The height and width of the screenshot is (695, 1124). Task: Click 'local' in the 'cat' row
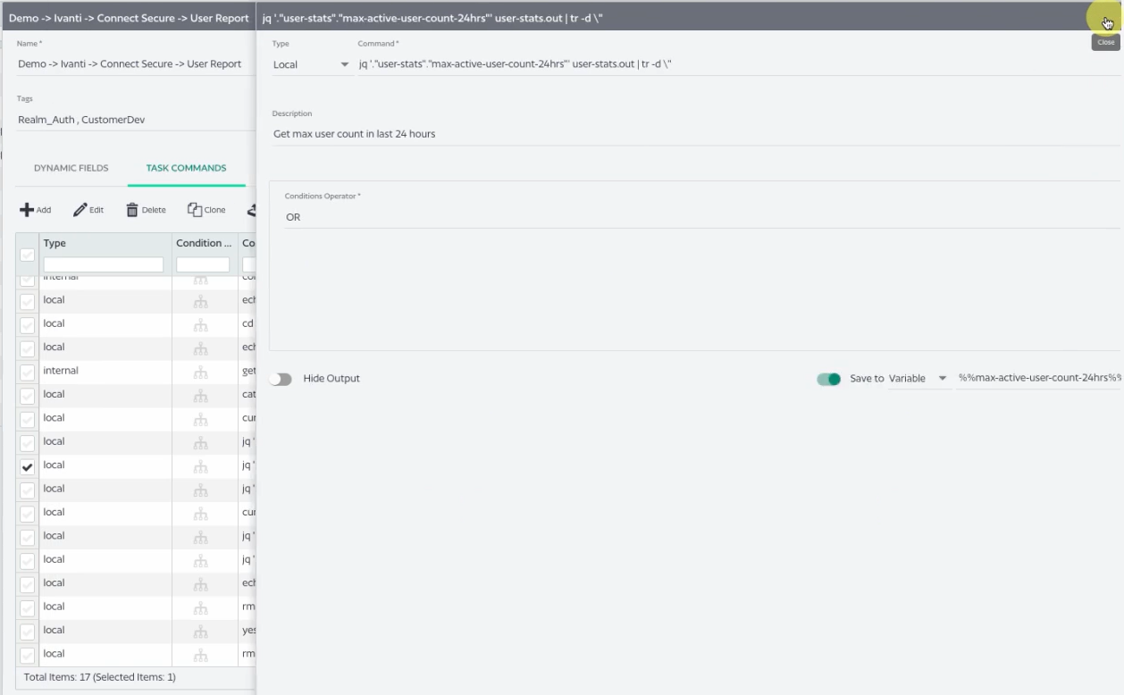click(x=54, y=394)
